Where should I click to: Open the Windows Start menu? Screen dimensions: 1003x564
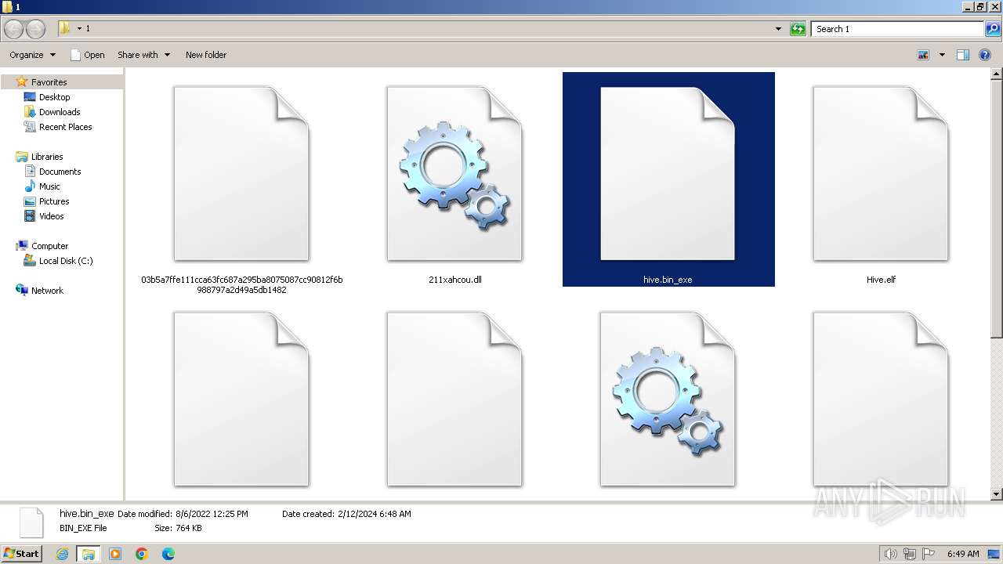22,553
